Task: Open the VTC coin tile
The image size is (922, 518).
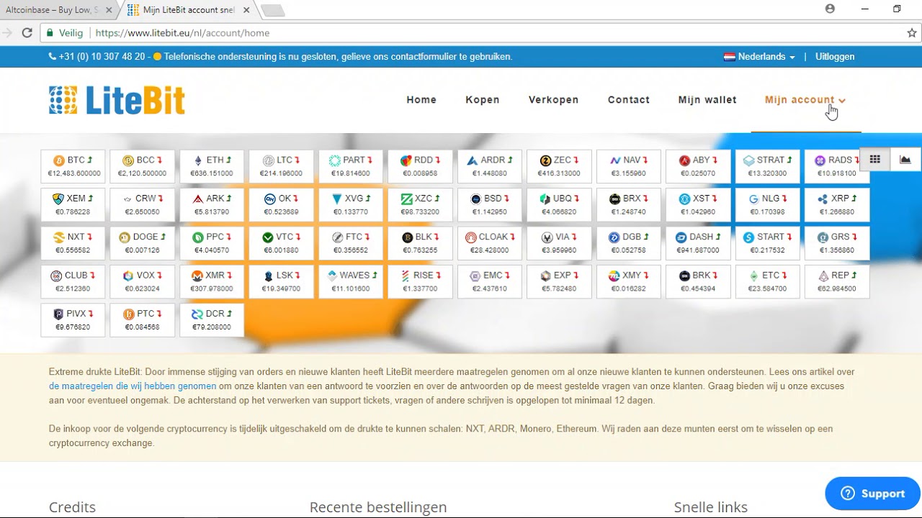Action: pos(282,243)
